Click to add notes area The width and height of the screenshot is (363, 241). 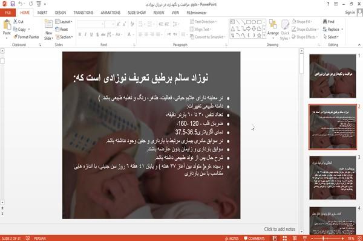click(280, 229)
